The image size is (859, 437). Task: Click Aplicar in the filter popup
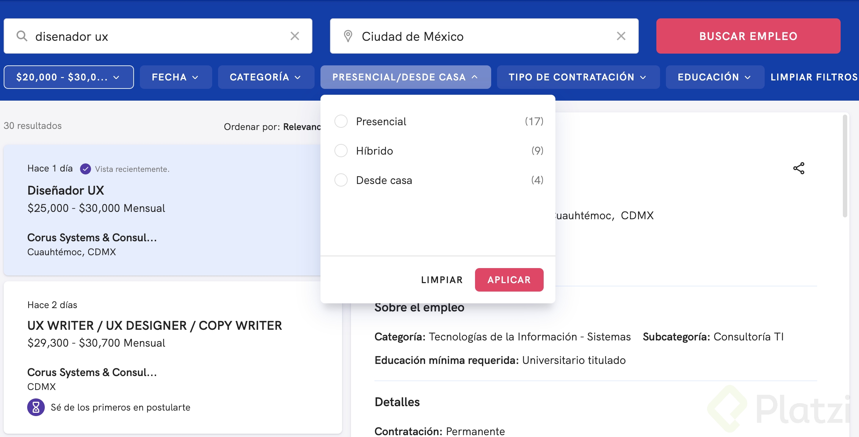509,280
